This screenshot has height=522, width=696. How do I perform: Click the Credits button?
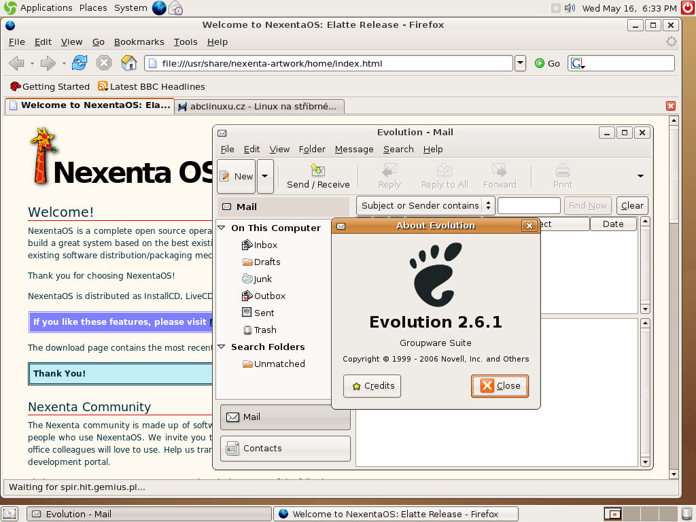(372, 386)
